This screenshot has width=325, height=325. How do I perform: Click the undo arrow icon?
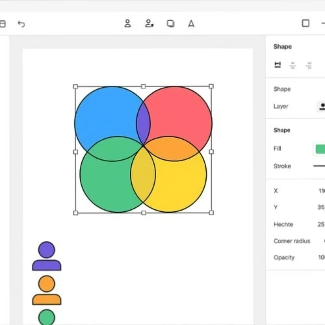tap(21, 24)
